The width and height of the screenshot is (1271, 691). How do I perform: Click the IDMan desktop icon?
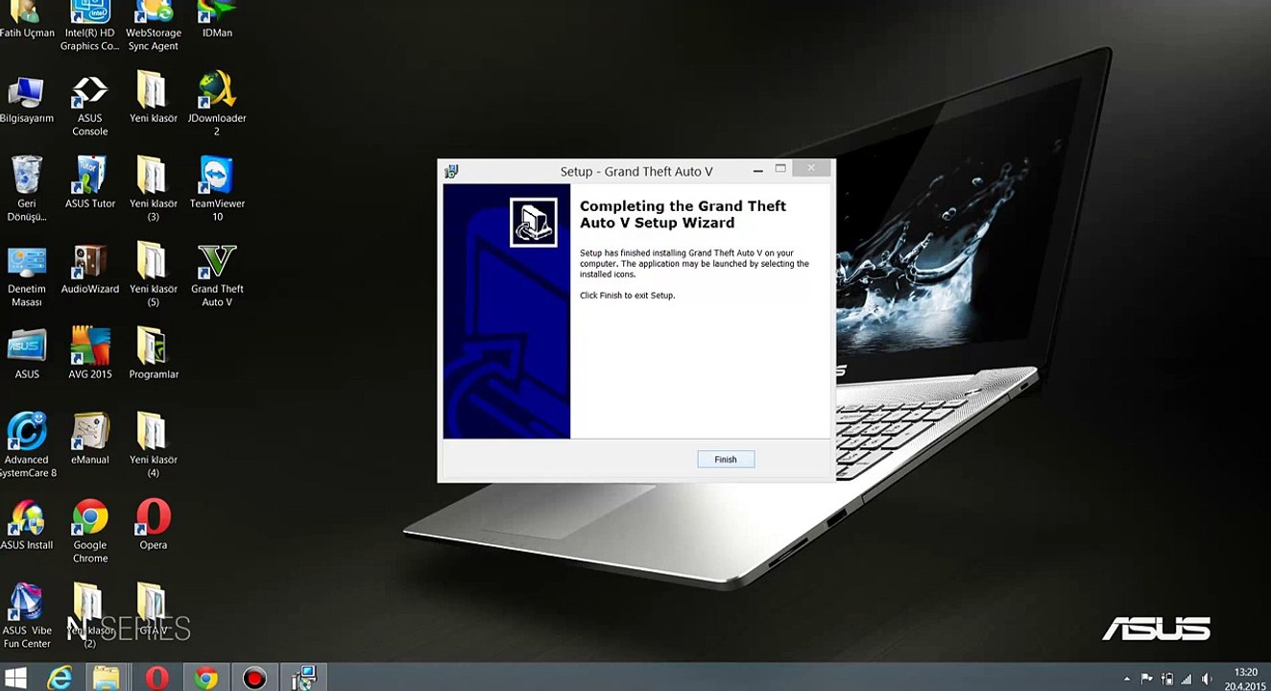[x=217, y=19]
